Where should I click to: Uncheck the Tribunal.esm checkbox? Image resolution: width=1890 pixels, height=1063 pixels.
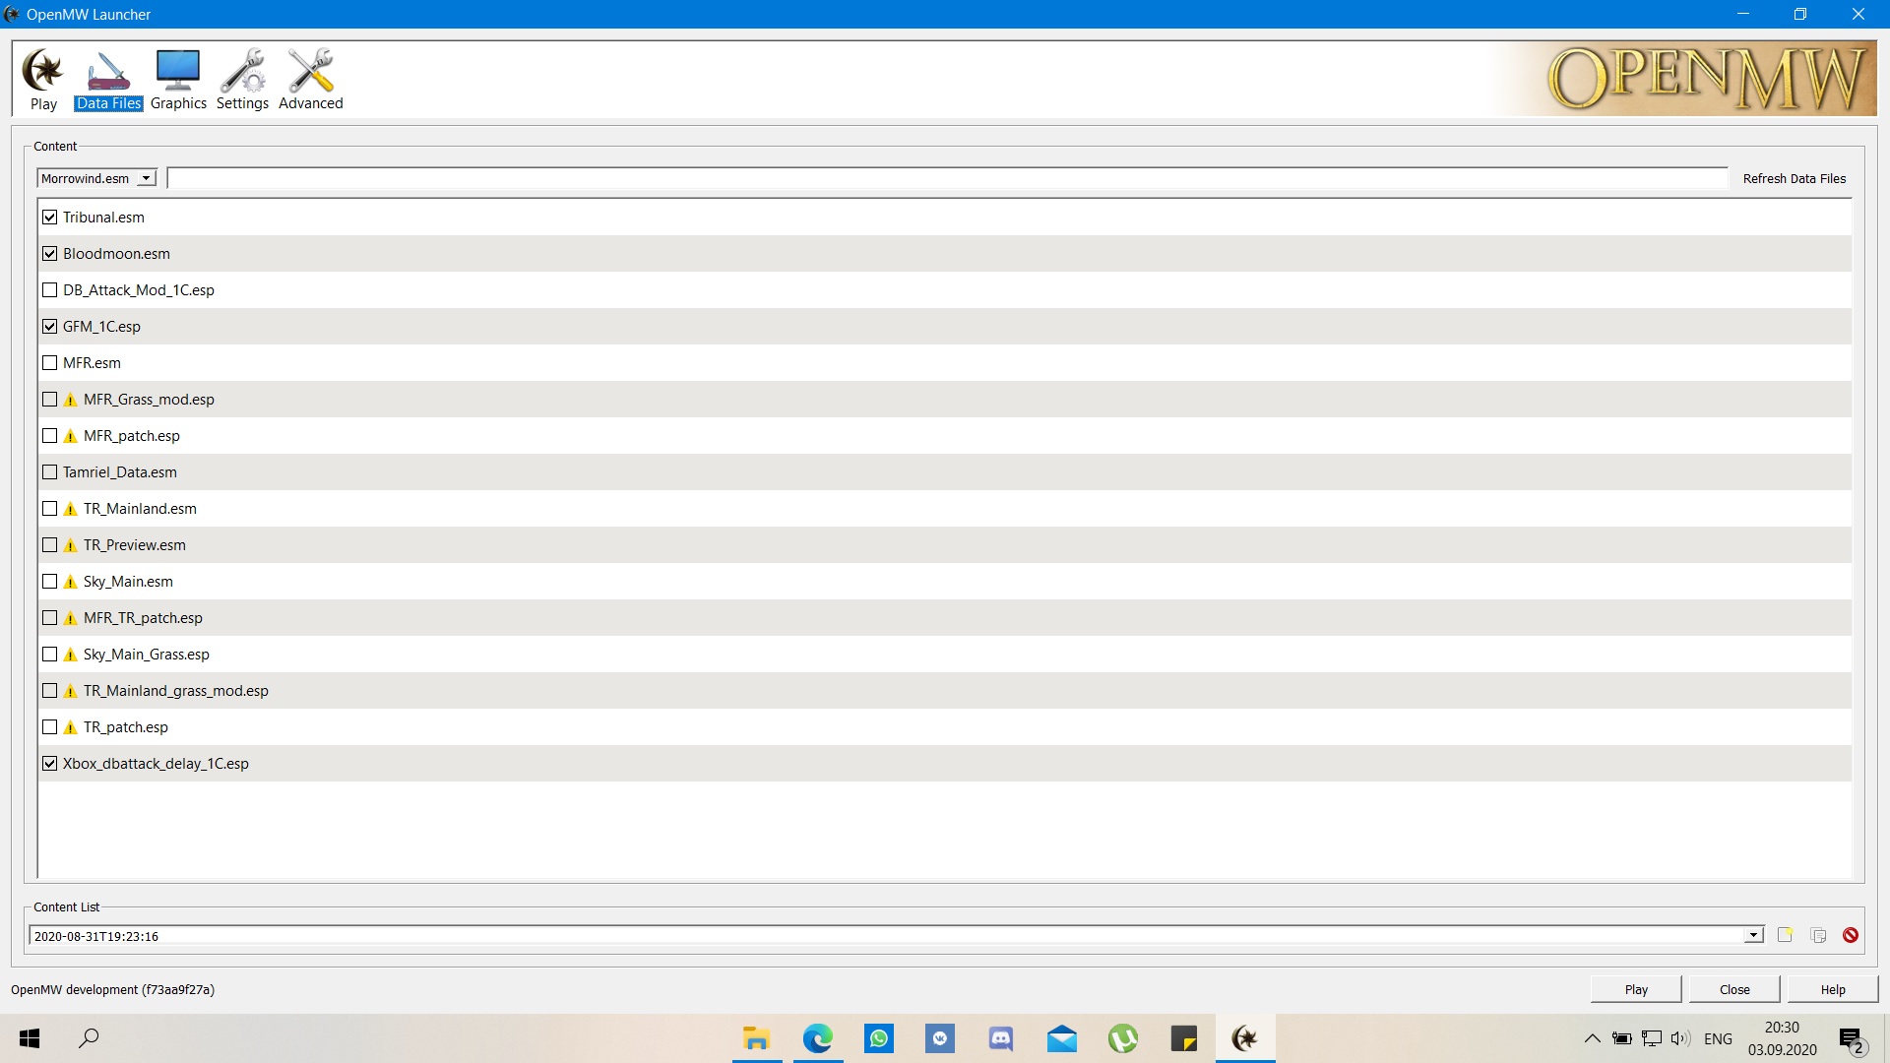50,218
